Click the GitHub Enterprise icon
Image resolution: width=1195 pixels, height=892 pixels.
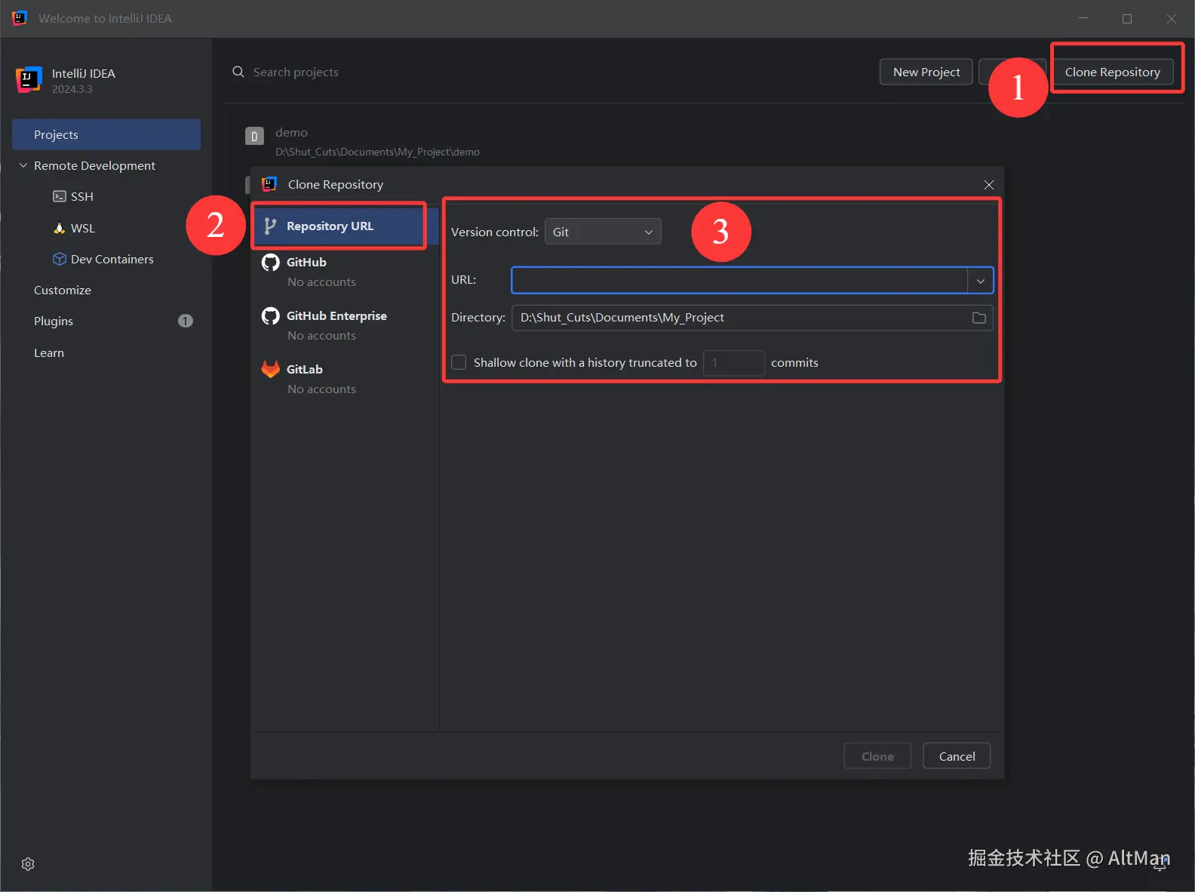(270, 315)
